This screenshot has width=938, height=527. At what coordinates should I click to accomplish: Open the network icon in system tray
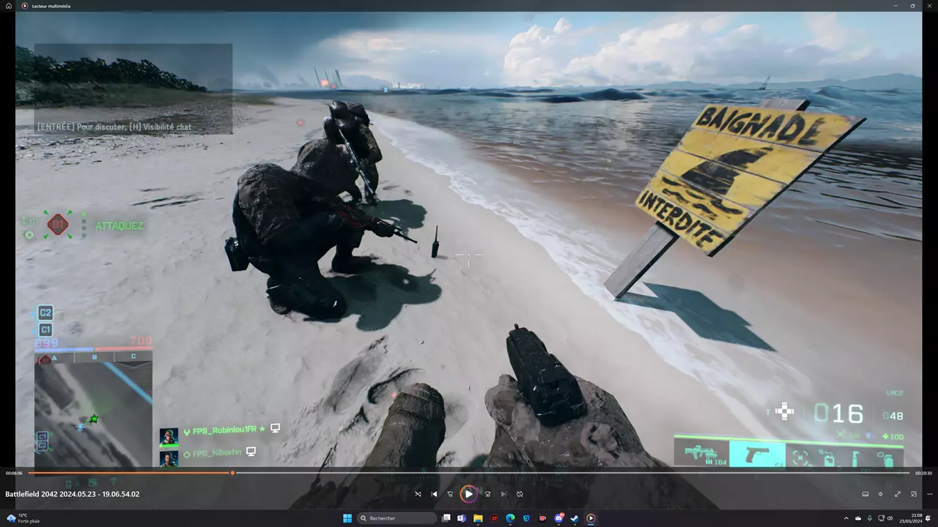point(880,518)
